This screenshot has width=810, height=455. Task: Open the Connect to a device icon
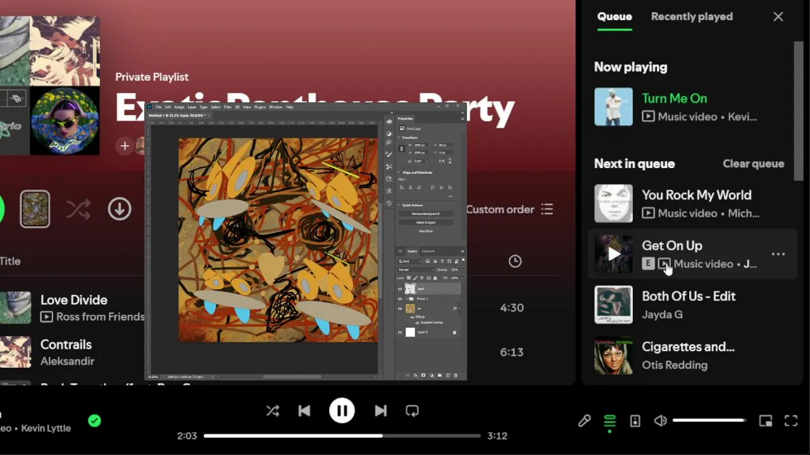(635, 421)
